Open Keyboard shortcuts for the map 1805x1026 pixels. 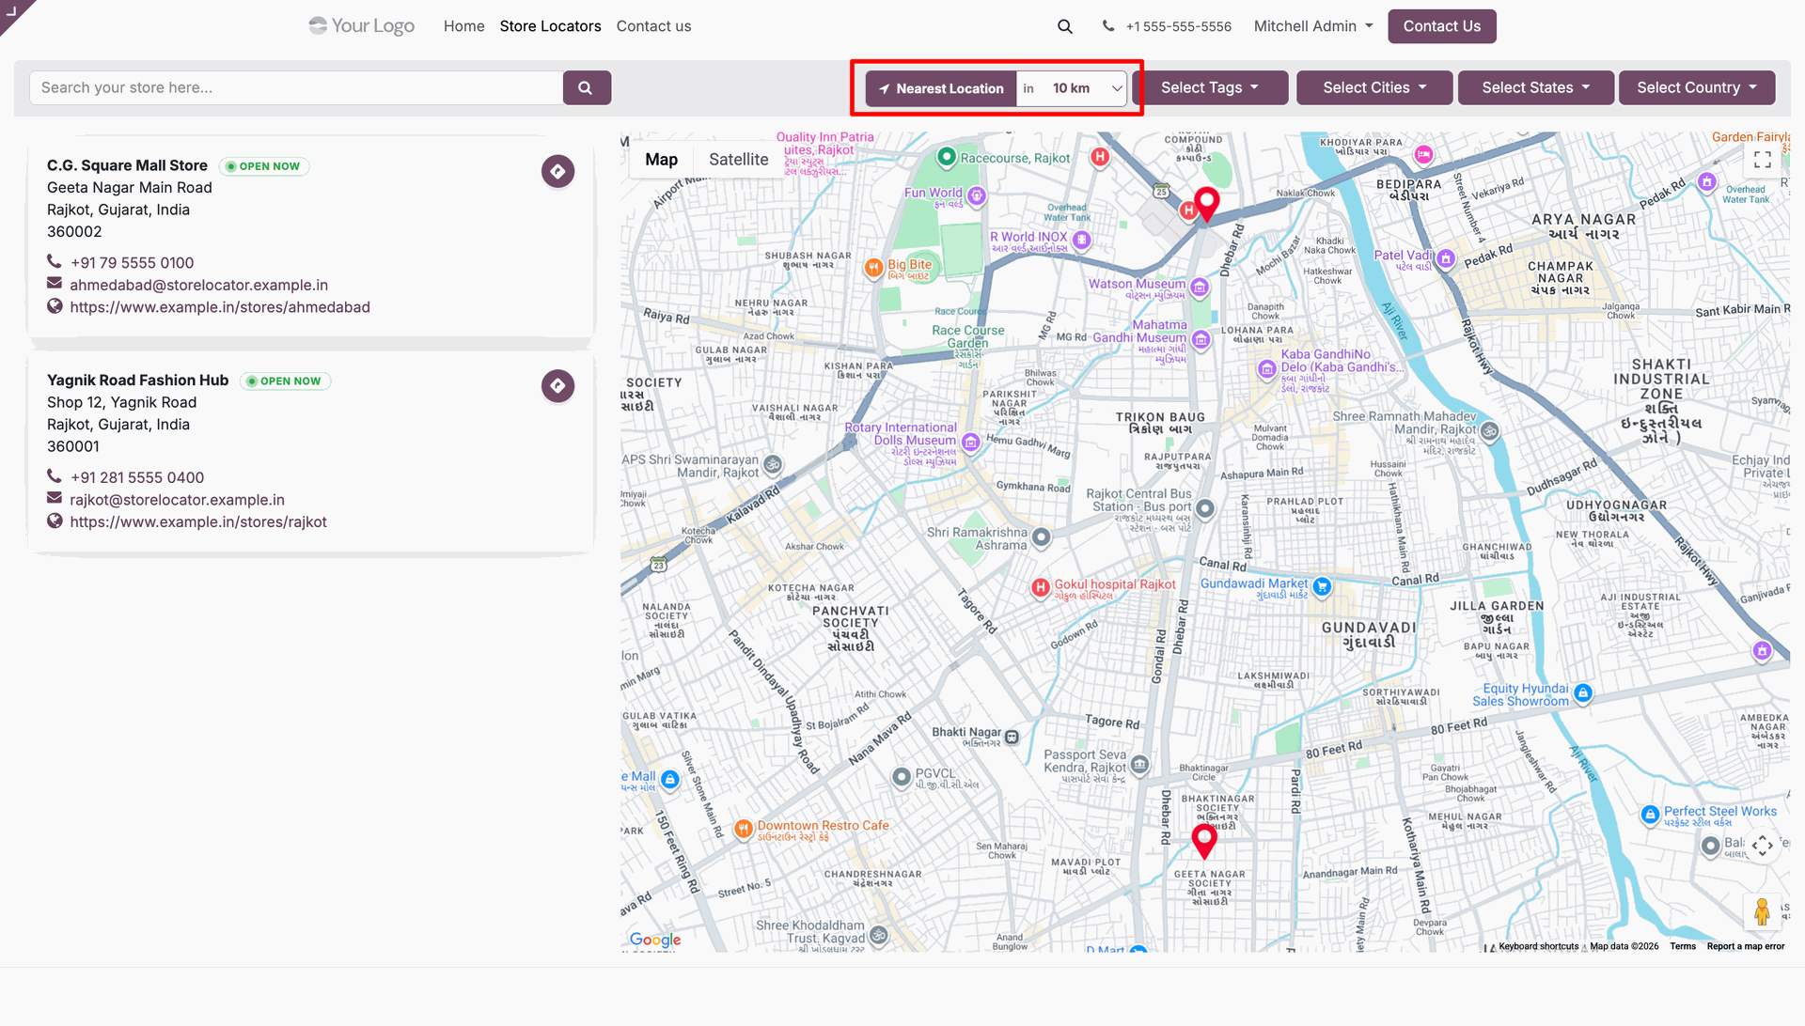(1539, 946)
